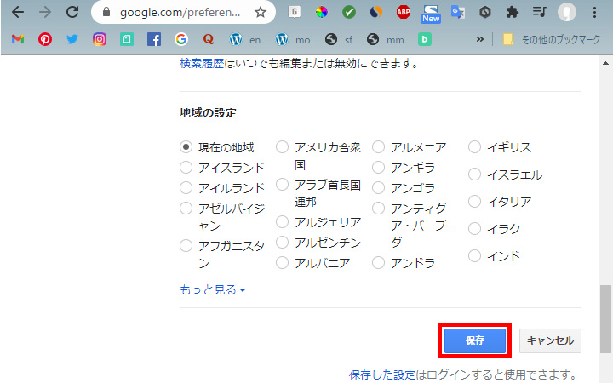Open the extensions puzzle menu
The height and width of the screenshot is (383, 613).
click(x=513, y=12)
